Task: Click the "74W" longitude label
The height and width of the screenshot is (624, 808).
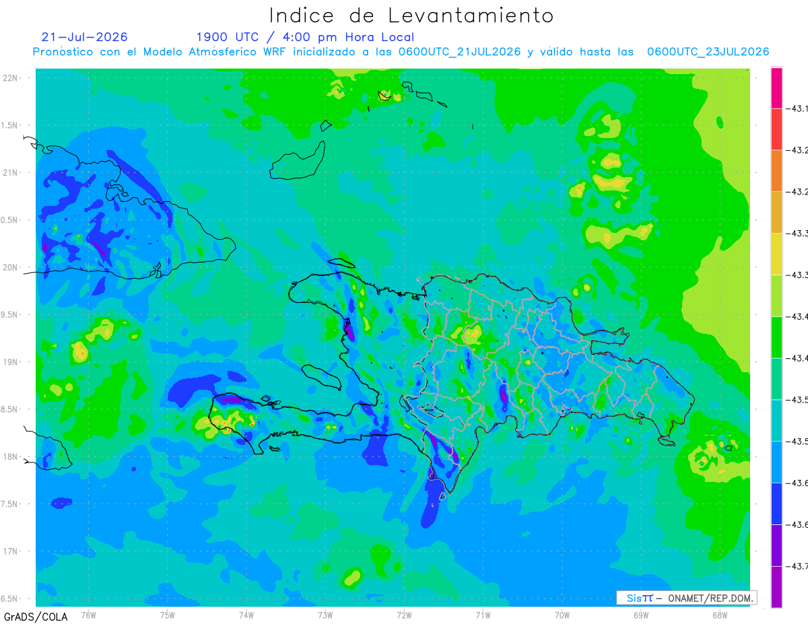Action: (246, 615)
